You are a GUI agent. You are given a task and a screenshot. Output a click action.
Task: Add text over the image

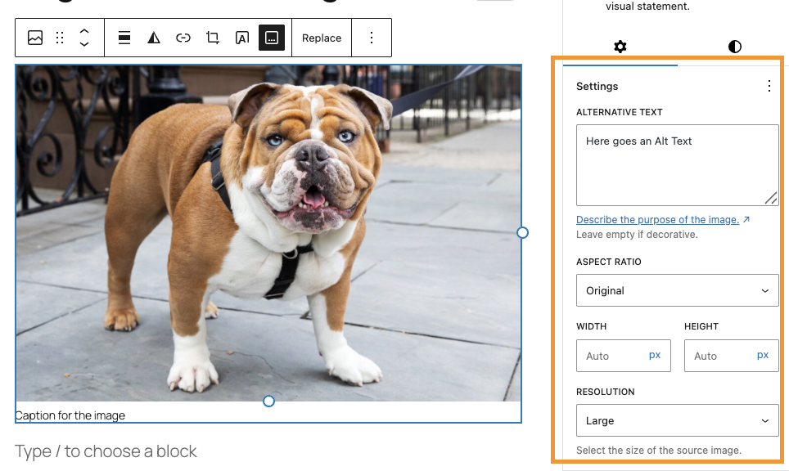pyautogui.click(x=242, y=38)
